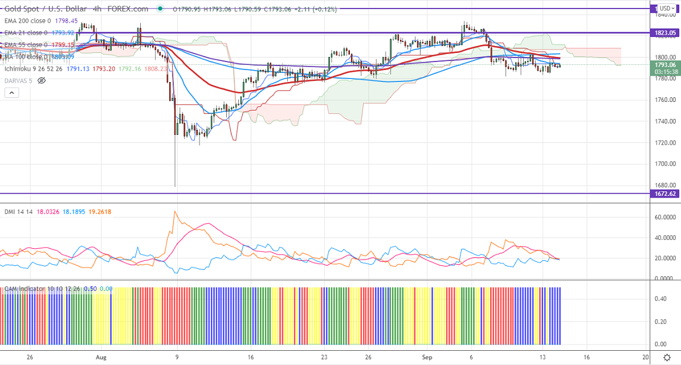Viewport: 681px width, 365px height.
Task: Click the 40.0000 DMI axis label
Action: pyautogui.click(x=666, y=237)
